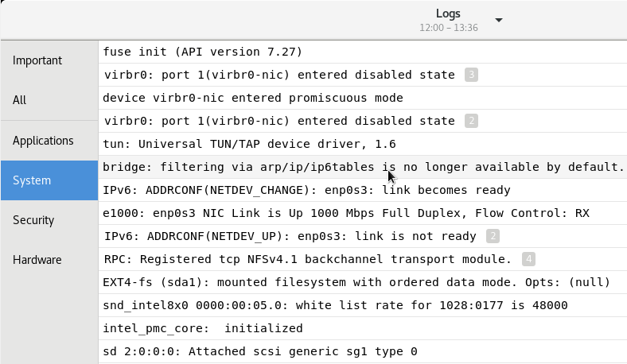Viewport: 627px width, 364px height.
Task: Open the Attached scsi generic sg1 entry
Action: coord(363,351)
